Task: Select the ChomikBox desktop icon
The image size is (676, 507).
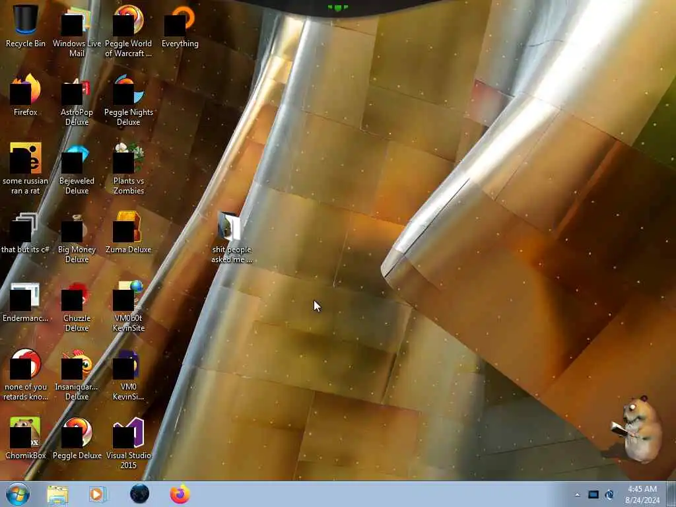Action: (x=26, y=438)
